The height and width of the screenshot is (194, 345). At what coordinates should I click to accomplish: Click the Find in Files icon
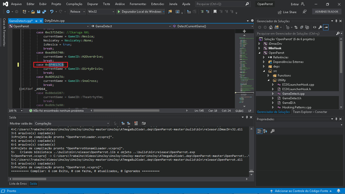170,12
